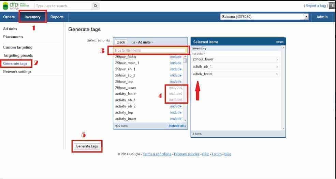
Task: Select Generate tags in sidebar
Action: coord(15,64)
